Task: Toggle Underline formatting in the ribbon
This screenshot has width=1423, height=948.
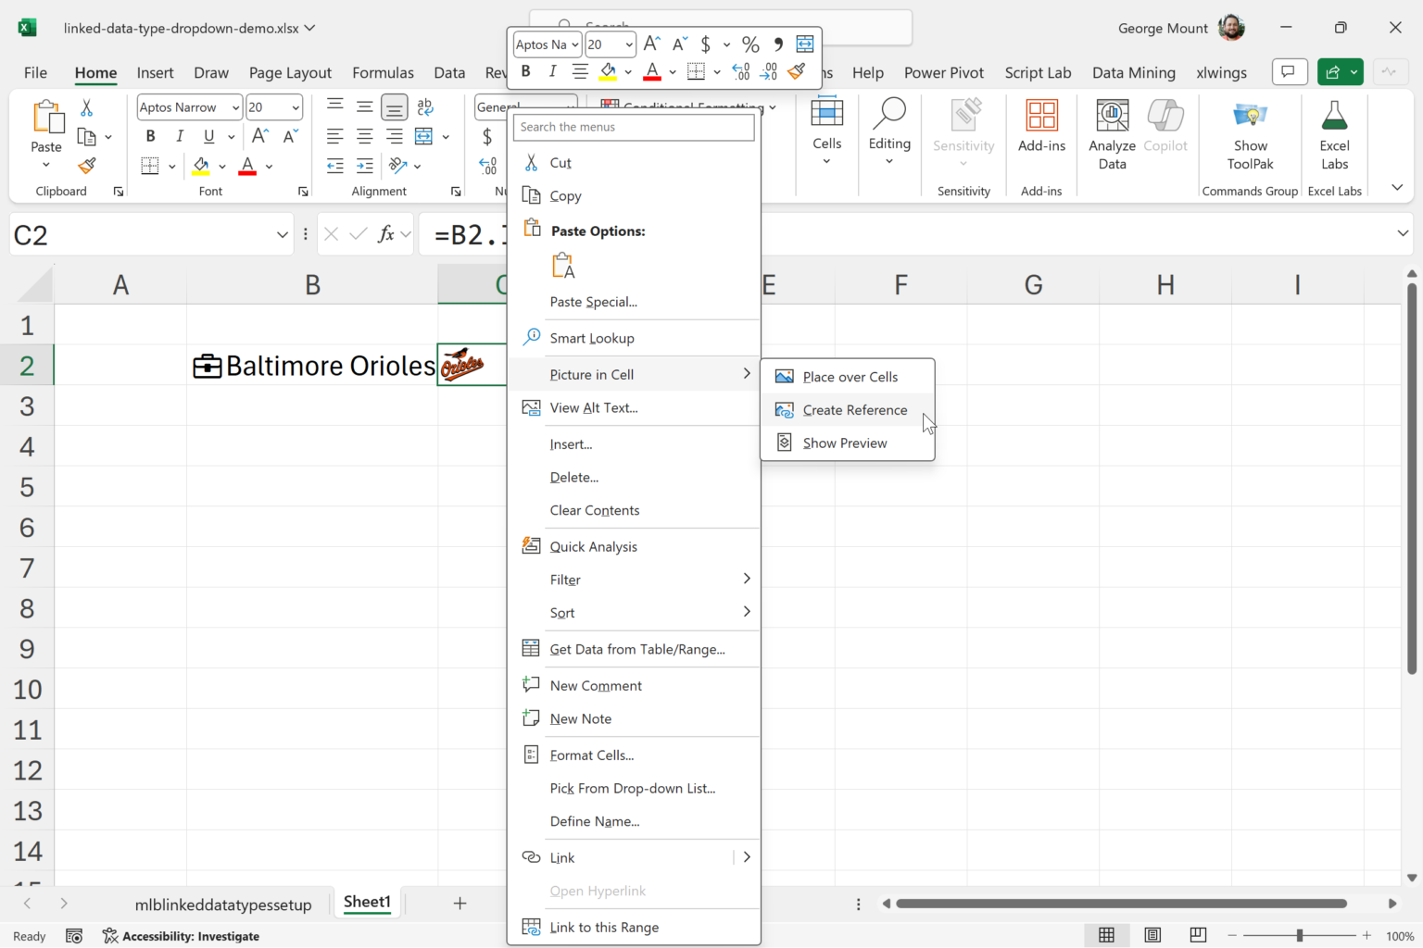Action: coord(208,137)
